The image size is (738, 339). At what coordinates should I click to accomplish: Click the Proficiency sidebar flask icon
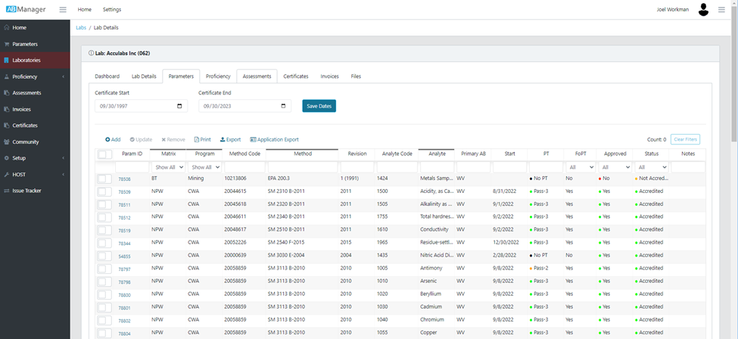(7, 76)
